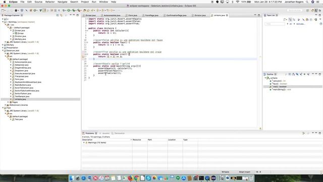The image size is (323, 182).
Task: Toggle Hide Non-Public Members in Outline toolbar
Action: tap(304, 74)
